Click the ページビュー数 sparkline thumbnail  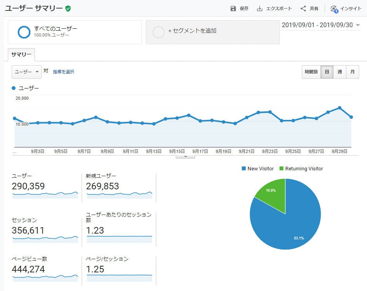click(x=45, y=278)
